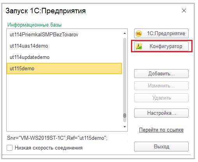
Task: Close the Запуск 1С:Предприятия window
Action: (x=184, y=11)
